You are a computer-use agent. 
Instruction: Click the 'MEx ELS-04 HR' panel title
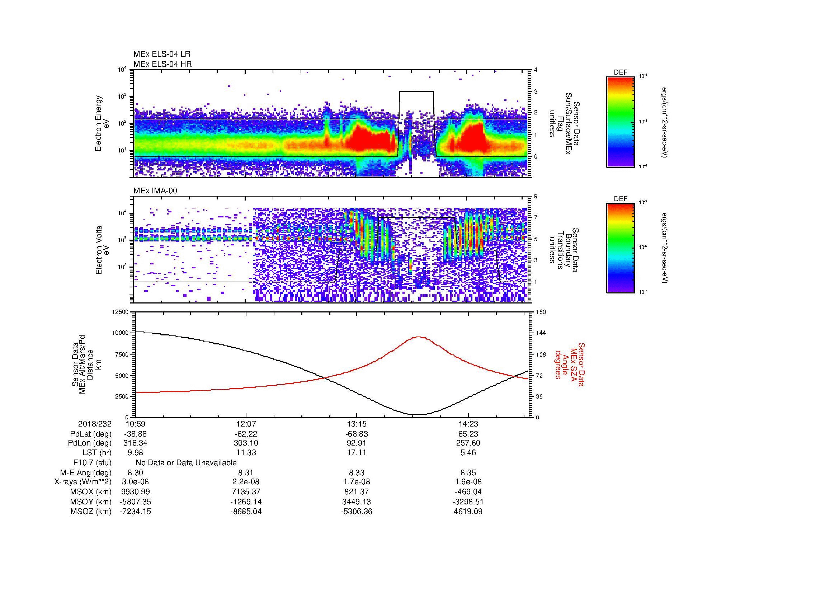162,64
